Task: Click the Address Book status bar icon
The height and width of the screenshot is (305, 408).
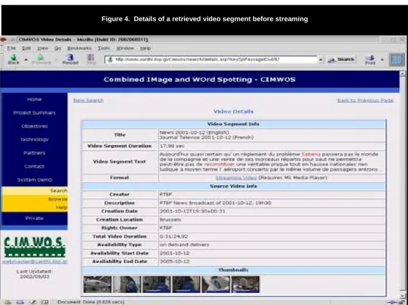Action: tap(45, 302)
